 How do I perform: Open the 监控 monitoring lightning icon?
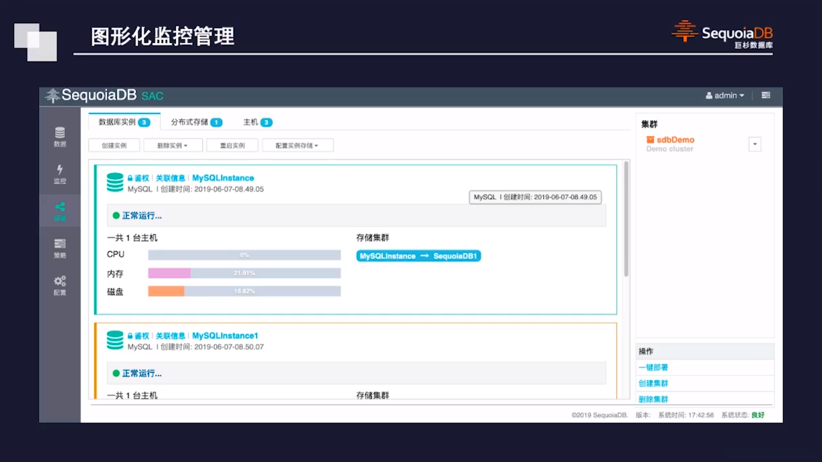point(60,174)
